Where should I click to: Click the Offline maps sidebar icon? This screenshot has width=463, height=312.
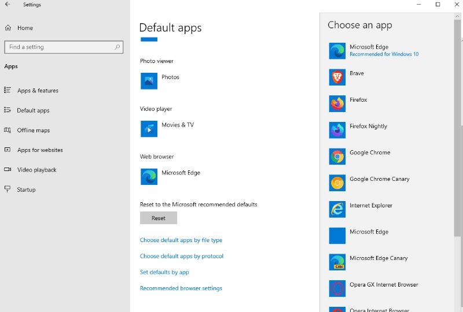[8, 130]
